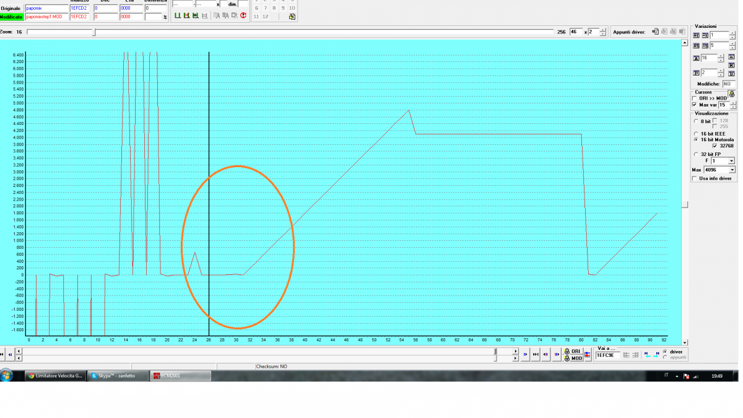Check the Usa info driver checkbox
Image resolution: width=743 pixels, height=418 pixels.
694,178
